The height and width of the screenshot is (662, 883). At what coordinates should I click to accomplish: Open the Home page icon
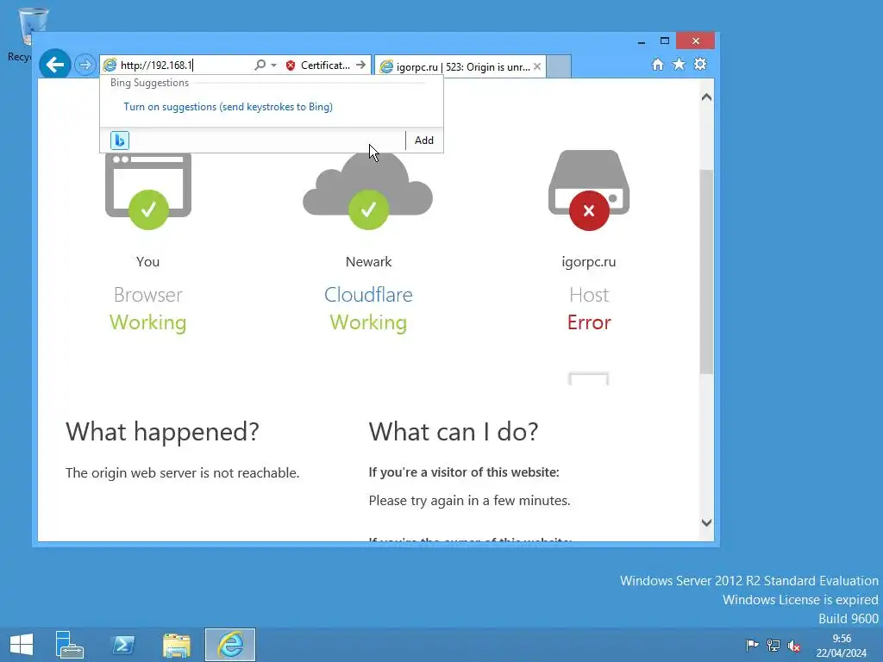pyautogui.click(x=657, y=65)
